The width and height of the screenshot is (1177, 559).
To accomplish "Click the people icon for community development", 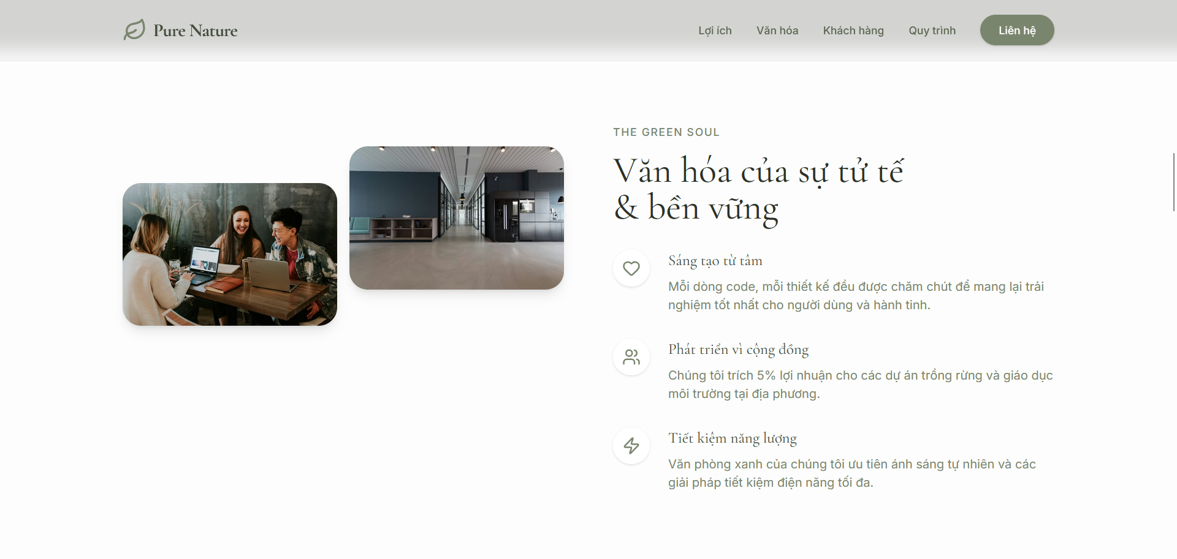I will (x=631, y=357).
